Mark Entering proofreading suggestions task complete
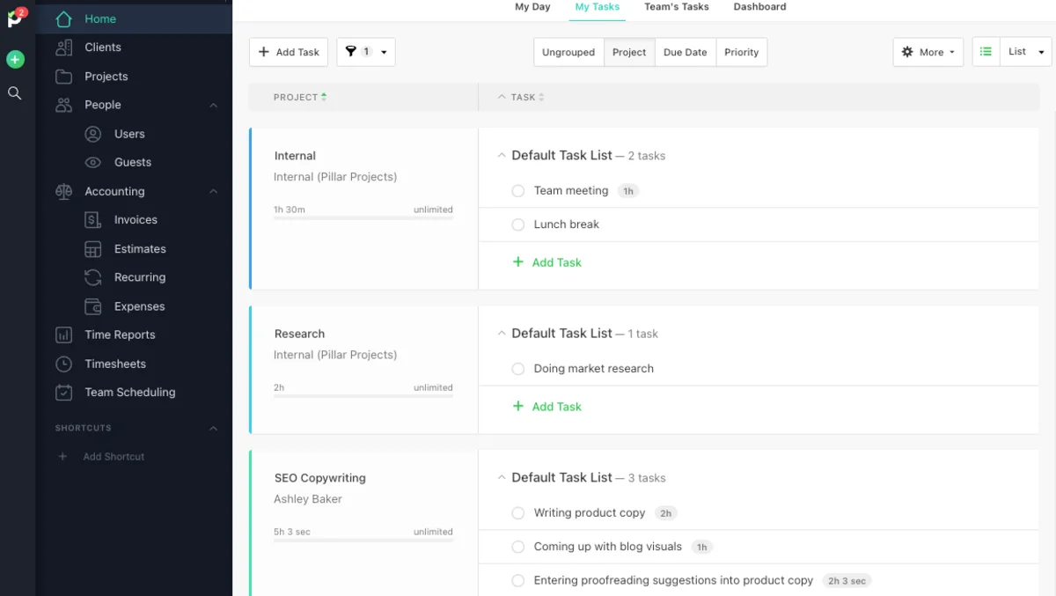This screenshot has width=1056, height=596. 518,580
